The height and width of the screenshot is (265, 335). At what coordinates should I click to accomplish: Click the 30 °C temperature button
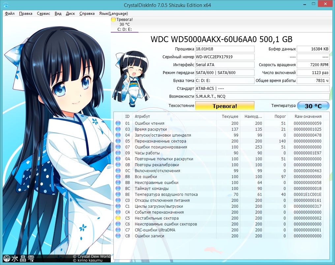313,106
